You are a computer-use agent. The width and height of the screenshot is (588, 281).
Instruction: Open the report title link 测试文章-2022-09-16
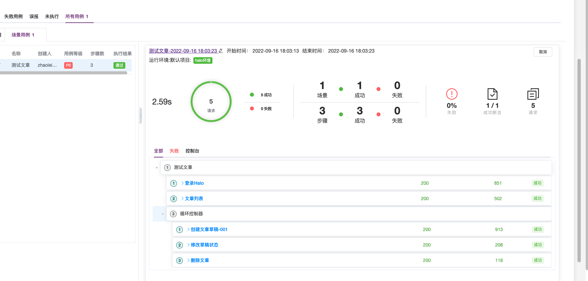(183, 51)
